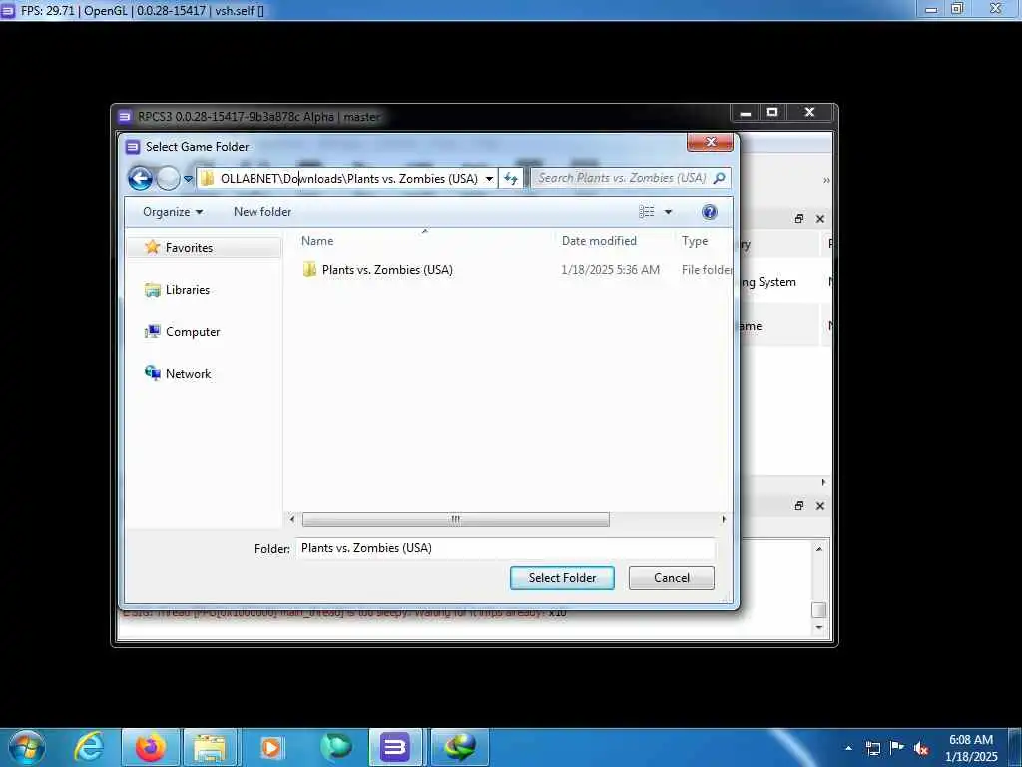Select Network in the navigation pane
The image size is (1022, 767).
(189, 374)
